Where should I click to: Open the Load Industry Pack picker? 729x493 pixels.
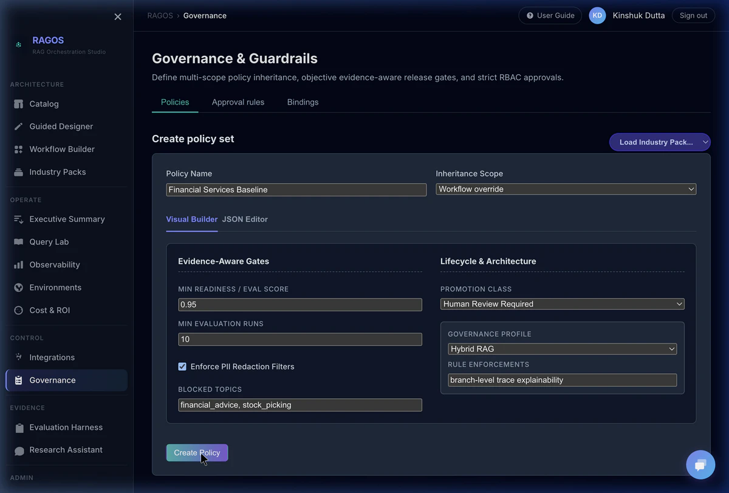pos(659,142)
